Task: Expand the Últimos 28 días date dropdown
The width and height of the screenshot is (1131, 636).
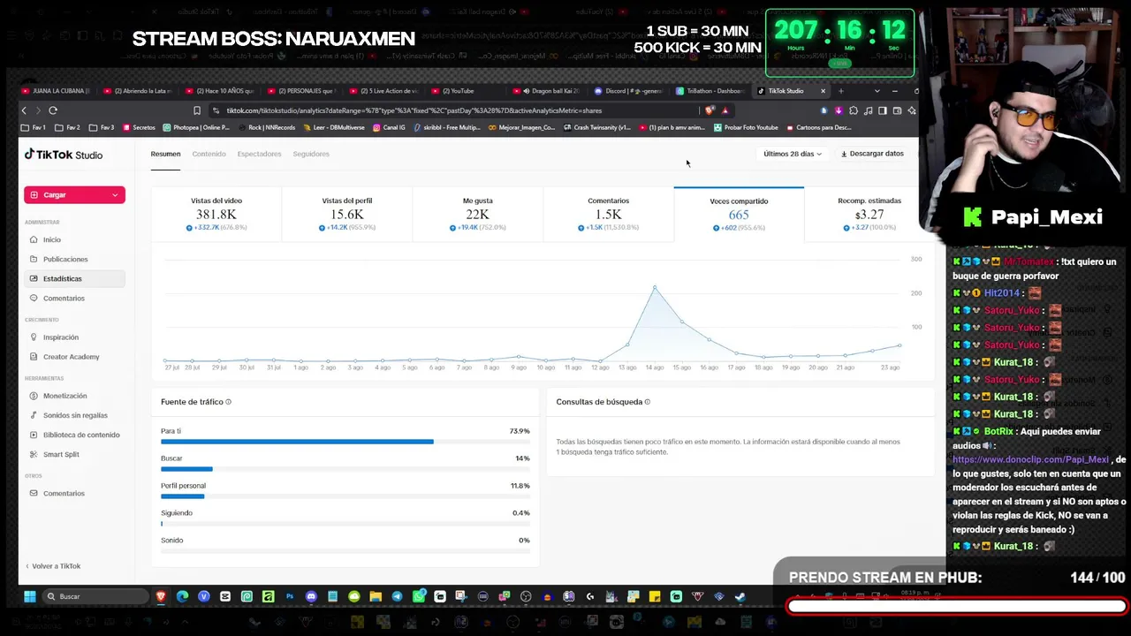Action: 792,154
